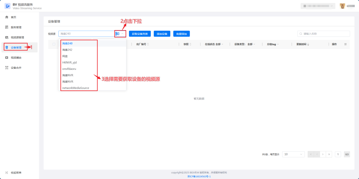The image size is (359, 179).
Task: Click the 请输入名称 search field
Action: coord(324,34)
